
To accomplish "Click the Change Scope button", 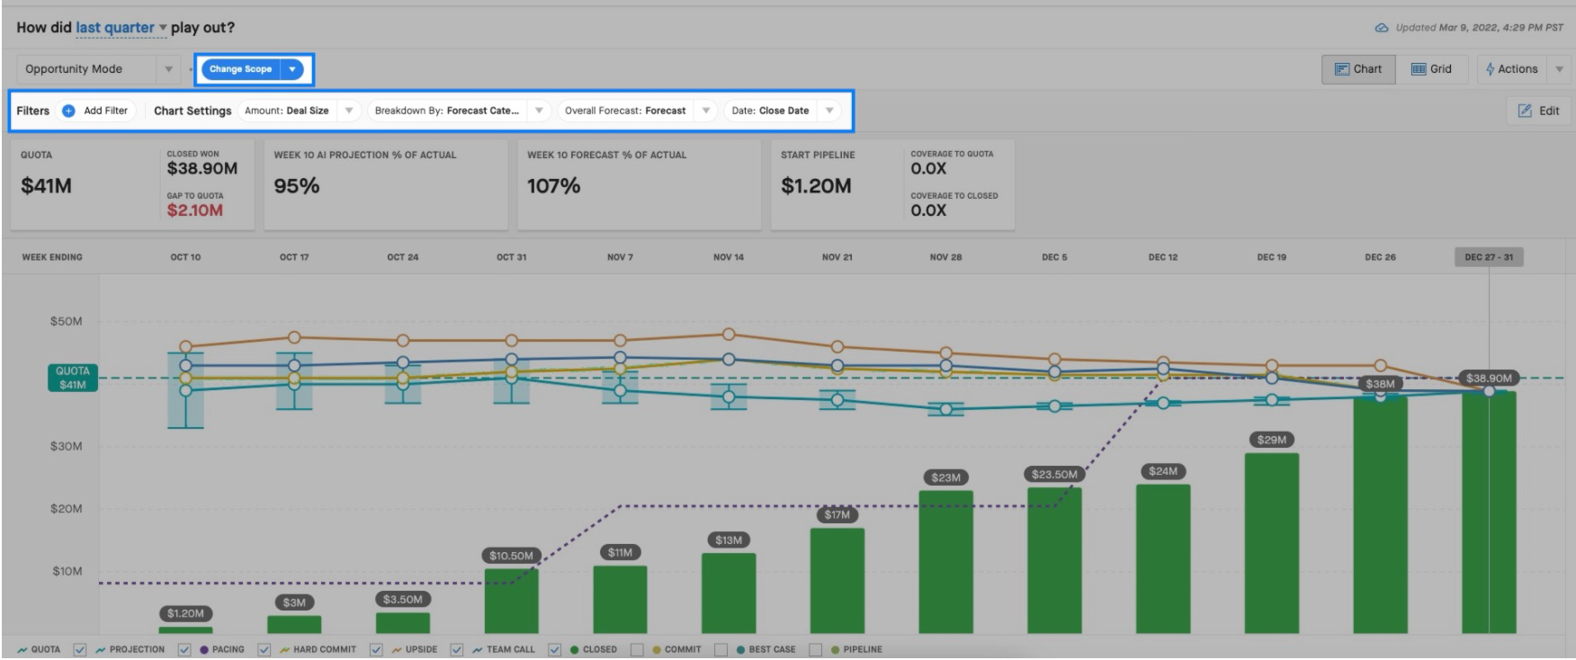I will pos(240,69).
